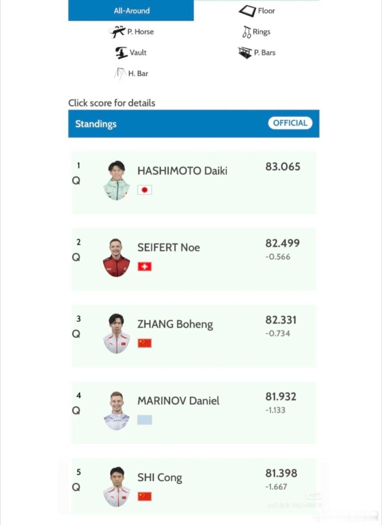View details of score 83.065

coord(283,167)
